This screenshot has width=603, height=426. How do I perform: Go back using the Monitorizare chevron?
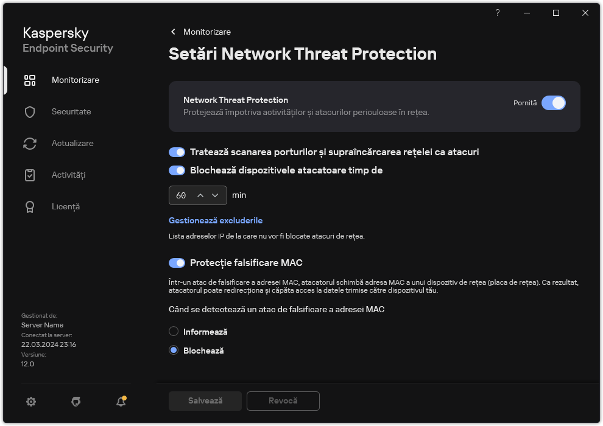point(174,32)
